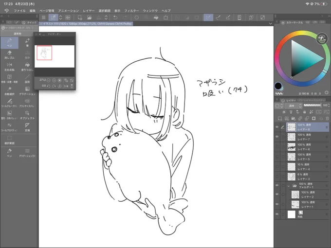Viewport: 331px width, 248px height.
Task: Select the 筆 brush tool
Action: 27,43
